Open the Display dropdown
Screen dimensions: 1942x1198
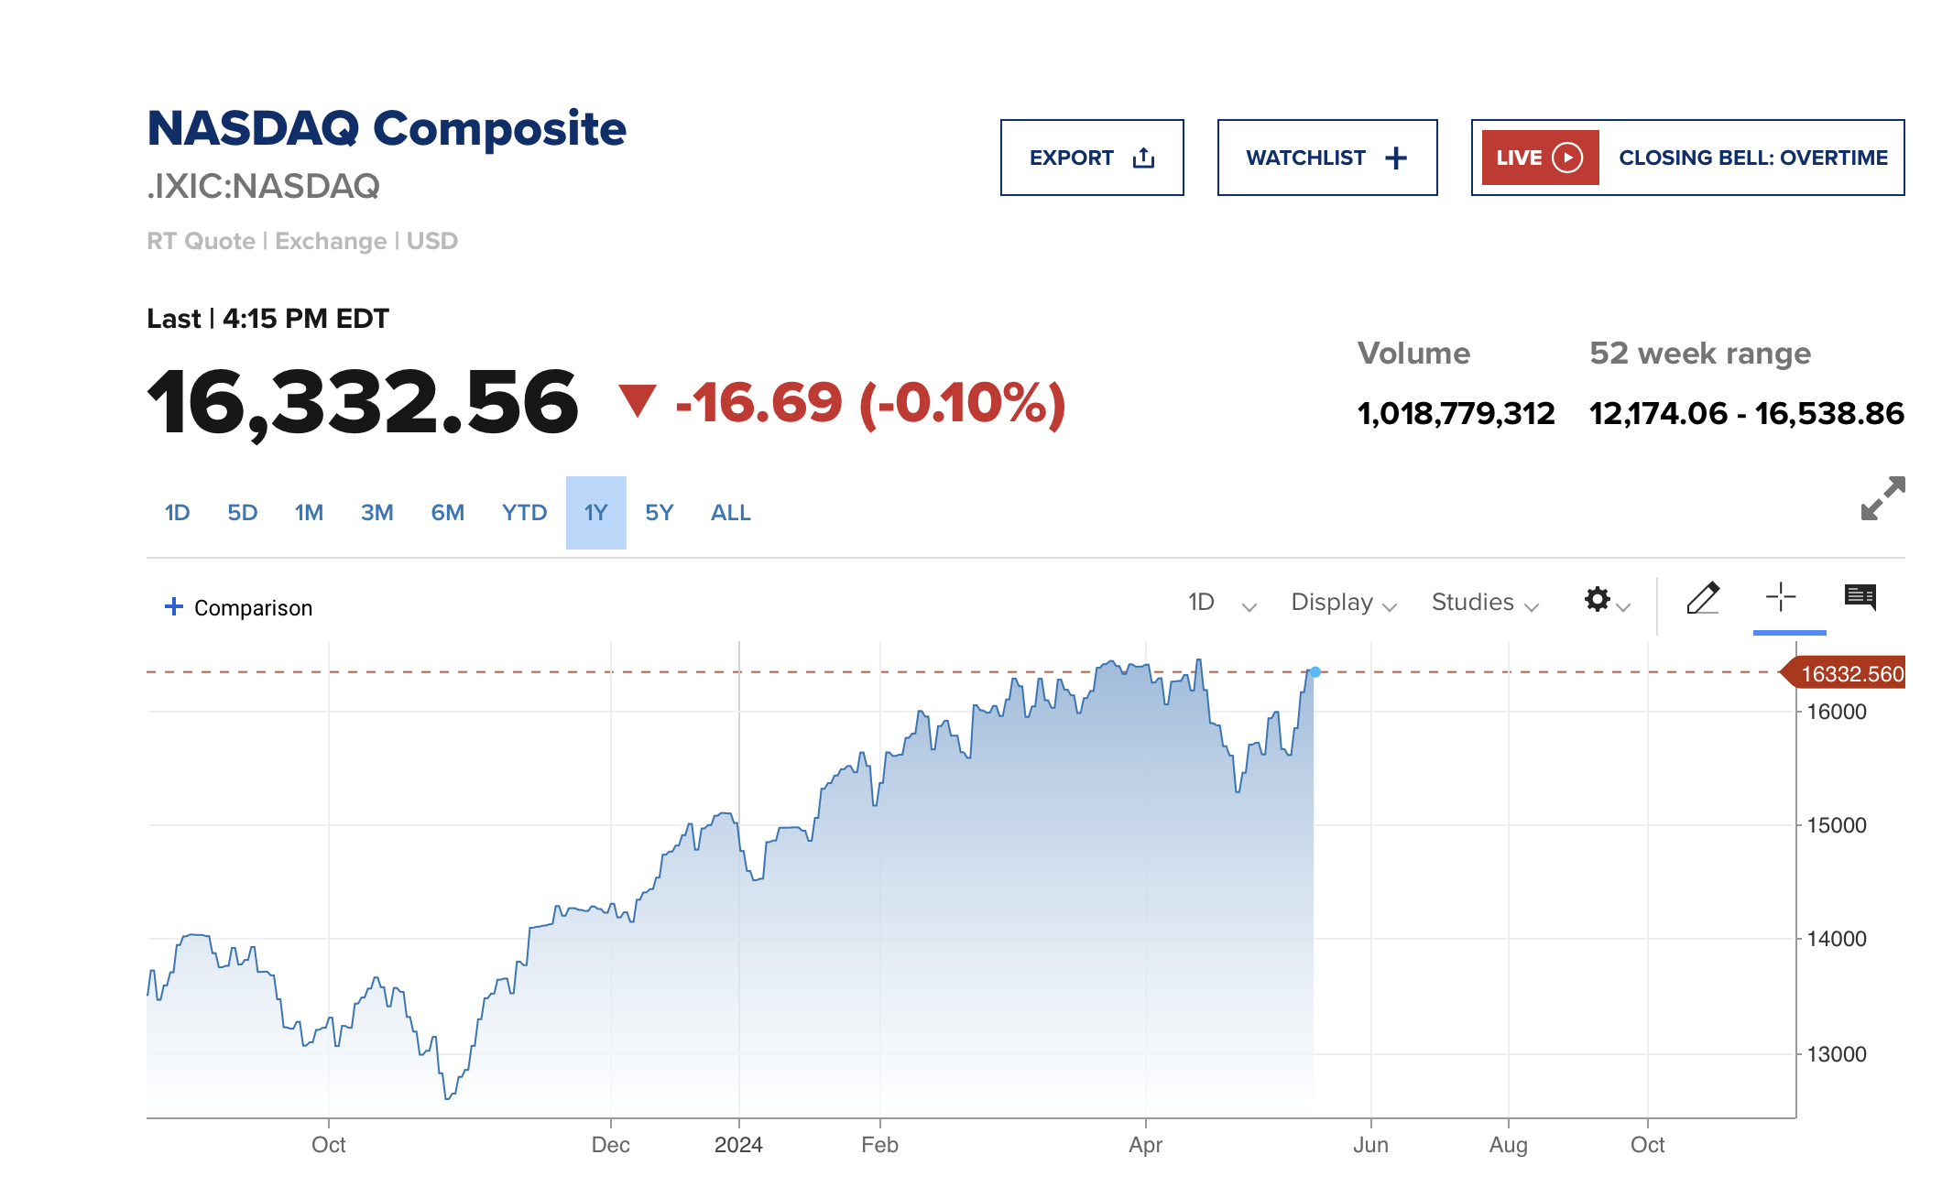(x=1343, y=603)
